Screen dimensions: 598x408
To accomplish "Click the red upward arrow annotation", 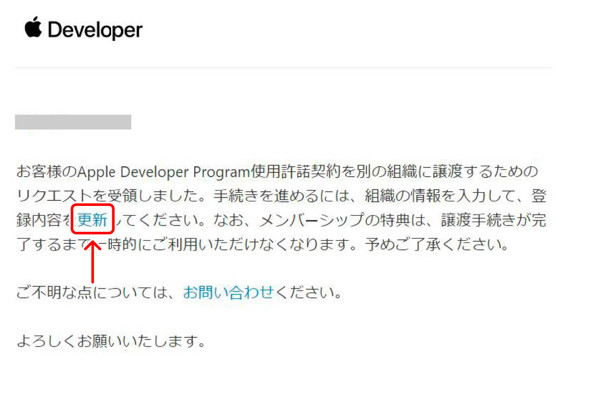I will pyautogui.click(x=93, y=262).
